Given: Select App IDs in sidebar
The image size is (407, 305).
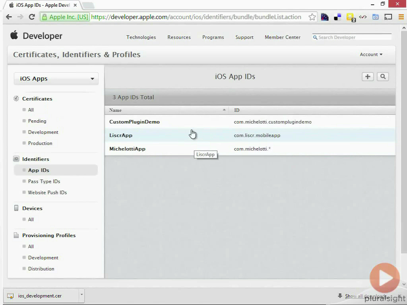Looking at the screenshot, I should 56,170.
